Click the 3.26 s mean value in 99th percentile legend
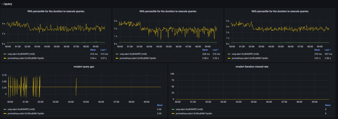The height and width of the screenshot is (119, 338). (x=93, y=58)
